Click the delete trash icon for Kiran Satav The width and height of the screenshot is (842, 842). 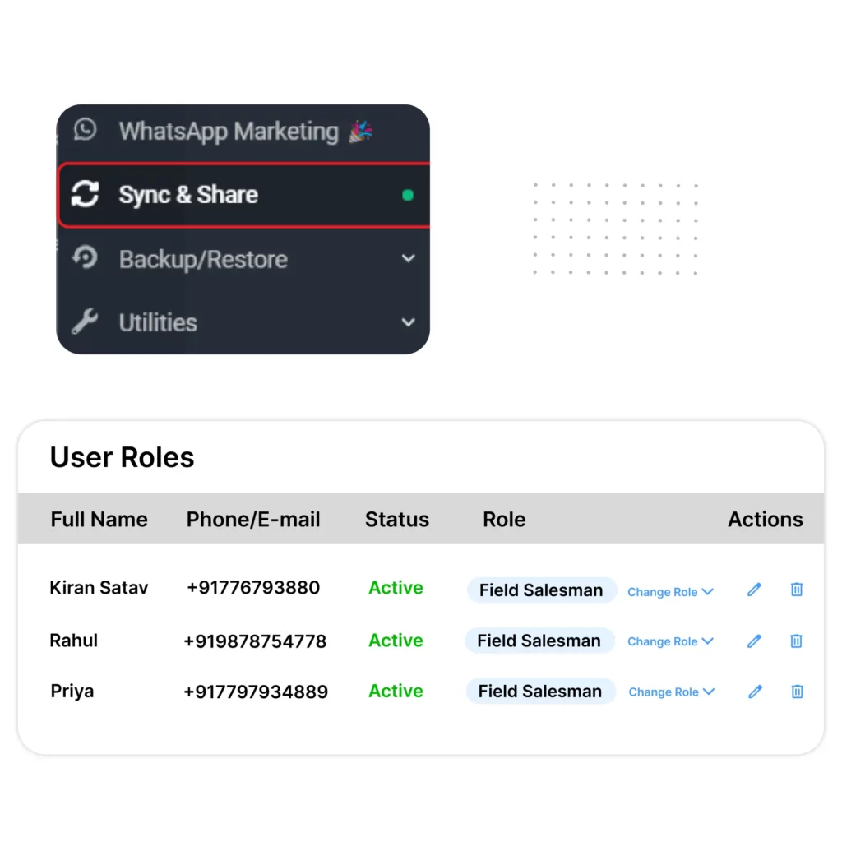tap(796, 589)
